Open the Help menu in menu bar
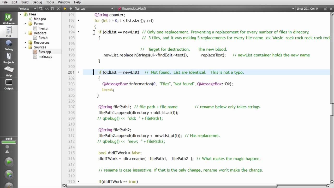This screenshot has width=334, height=188. tap(77, 2)
